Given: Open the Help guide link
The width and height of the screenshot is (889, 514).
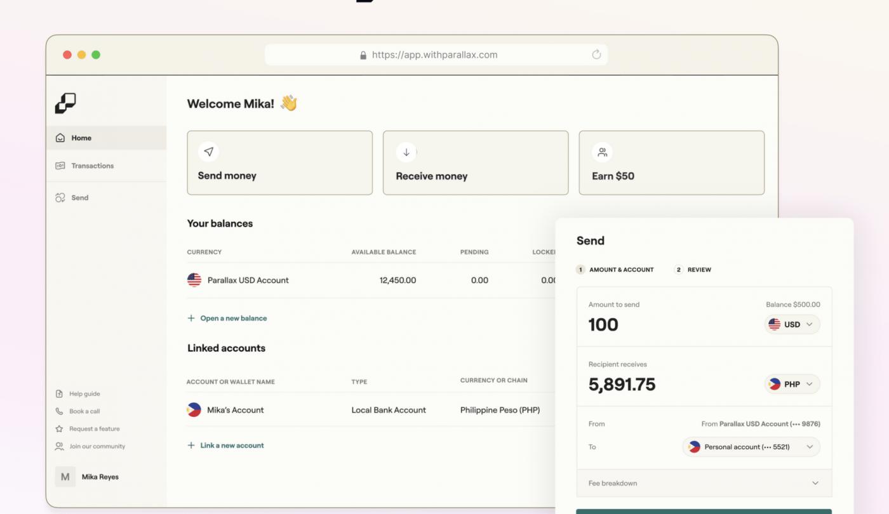Looking at the screenshot, I should pos(84,393).
